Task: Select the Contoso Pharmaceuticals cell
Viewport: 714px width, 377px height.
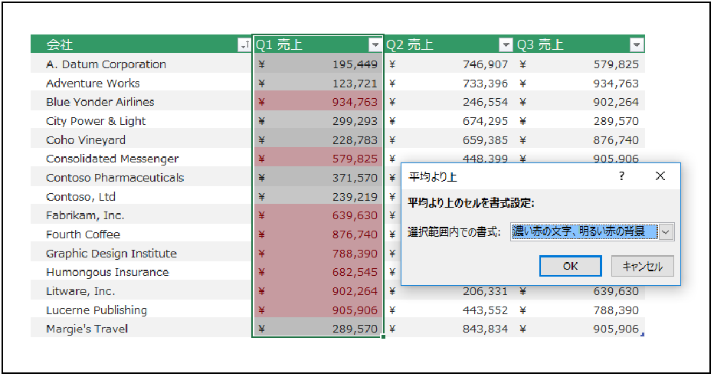Action: (141, 178)
